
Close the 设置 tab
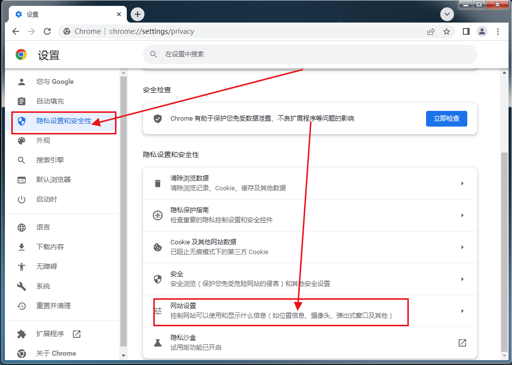click(x=119, y=14)
